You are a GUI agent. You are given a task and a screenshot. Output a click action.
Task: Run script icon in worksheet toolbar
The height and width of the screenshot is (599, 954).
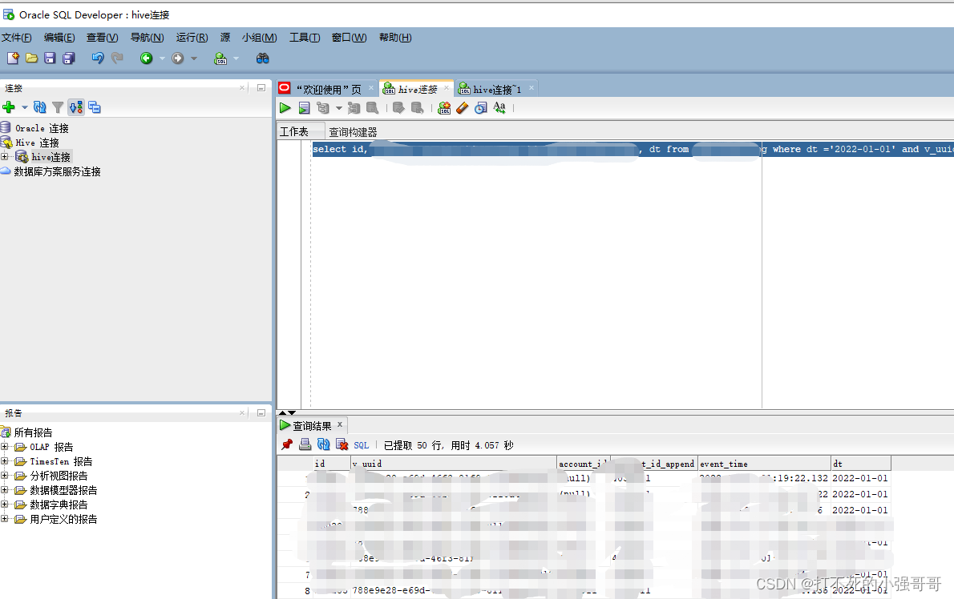(304, 108)
